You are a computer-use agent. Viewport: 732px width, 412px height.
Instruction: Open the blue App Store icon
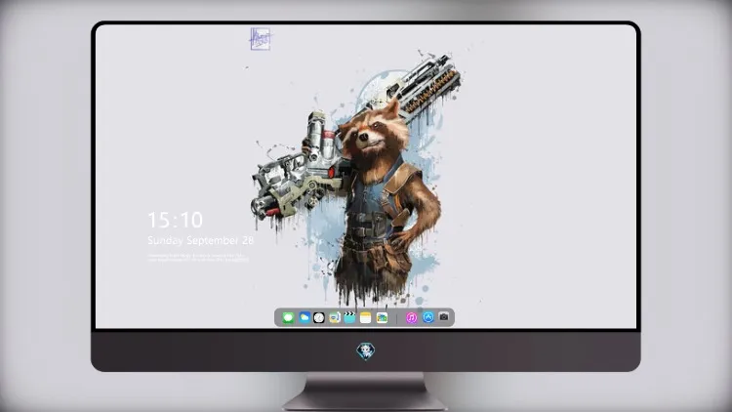[x=428, y=318]
